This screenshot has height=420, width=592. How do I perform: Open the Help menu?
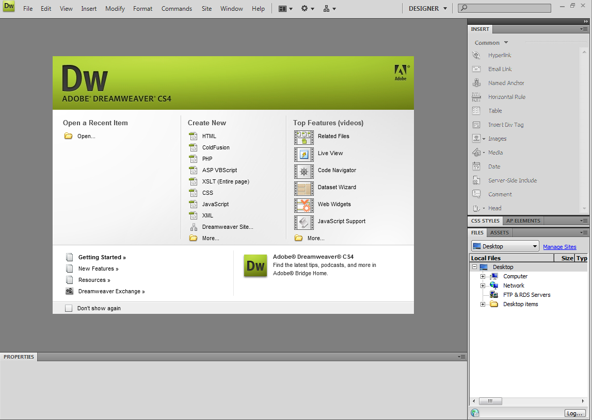point(258,9)
